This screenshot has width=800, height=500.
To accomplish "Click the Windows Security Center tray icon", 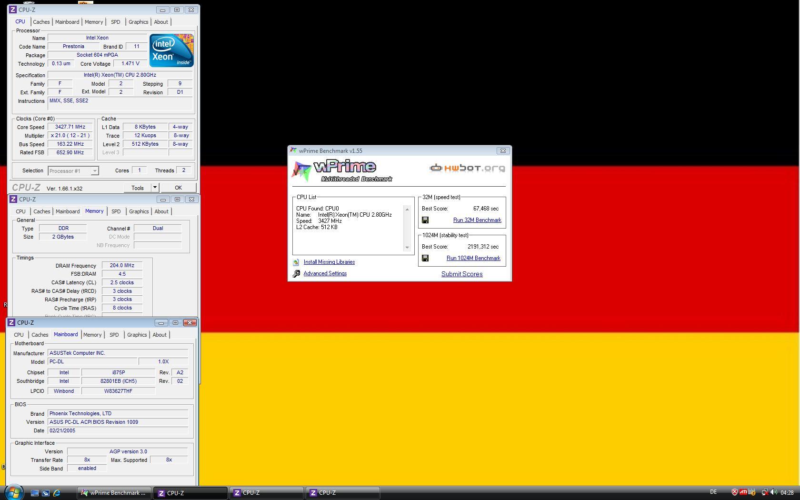I will point(735,492).
